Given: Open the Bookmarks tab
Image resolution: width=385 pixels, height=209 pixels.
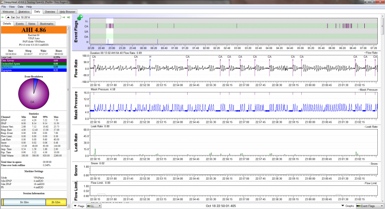Looking at the screenshot, I should [x=47, y=24].
